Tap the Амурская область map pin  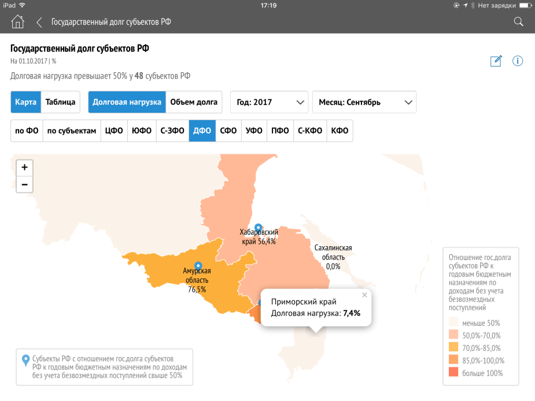coord(198,266)
